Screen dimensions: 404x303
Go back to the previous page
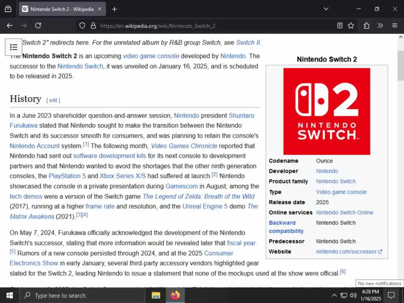tap(9, 26)
